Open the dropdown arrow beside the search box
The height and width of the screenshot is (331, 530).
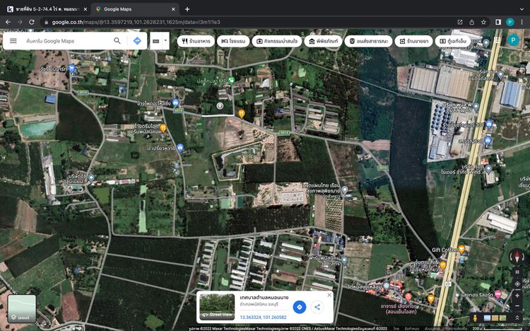pos(166,41)
